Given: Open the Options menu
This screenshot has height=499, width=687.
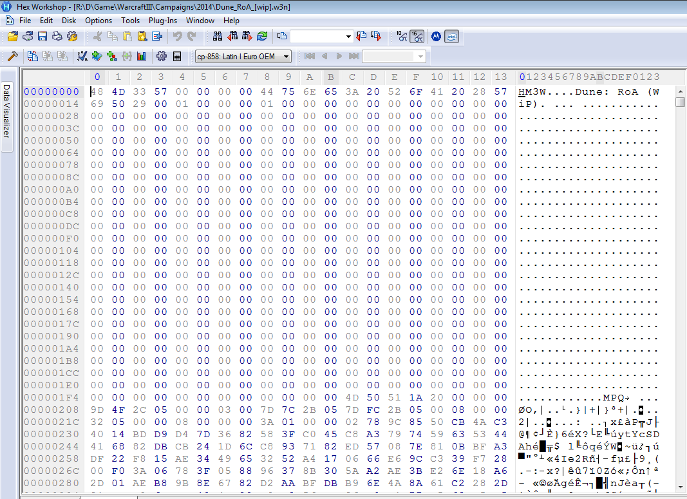Looking at the screenshot, I should point(99,21).
